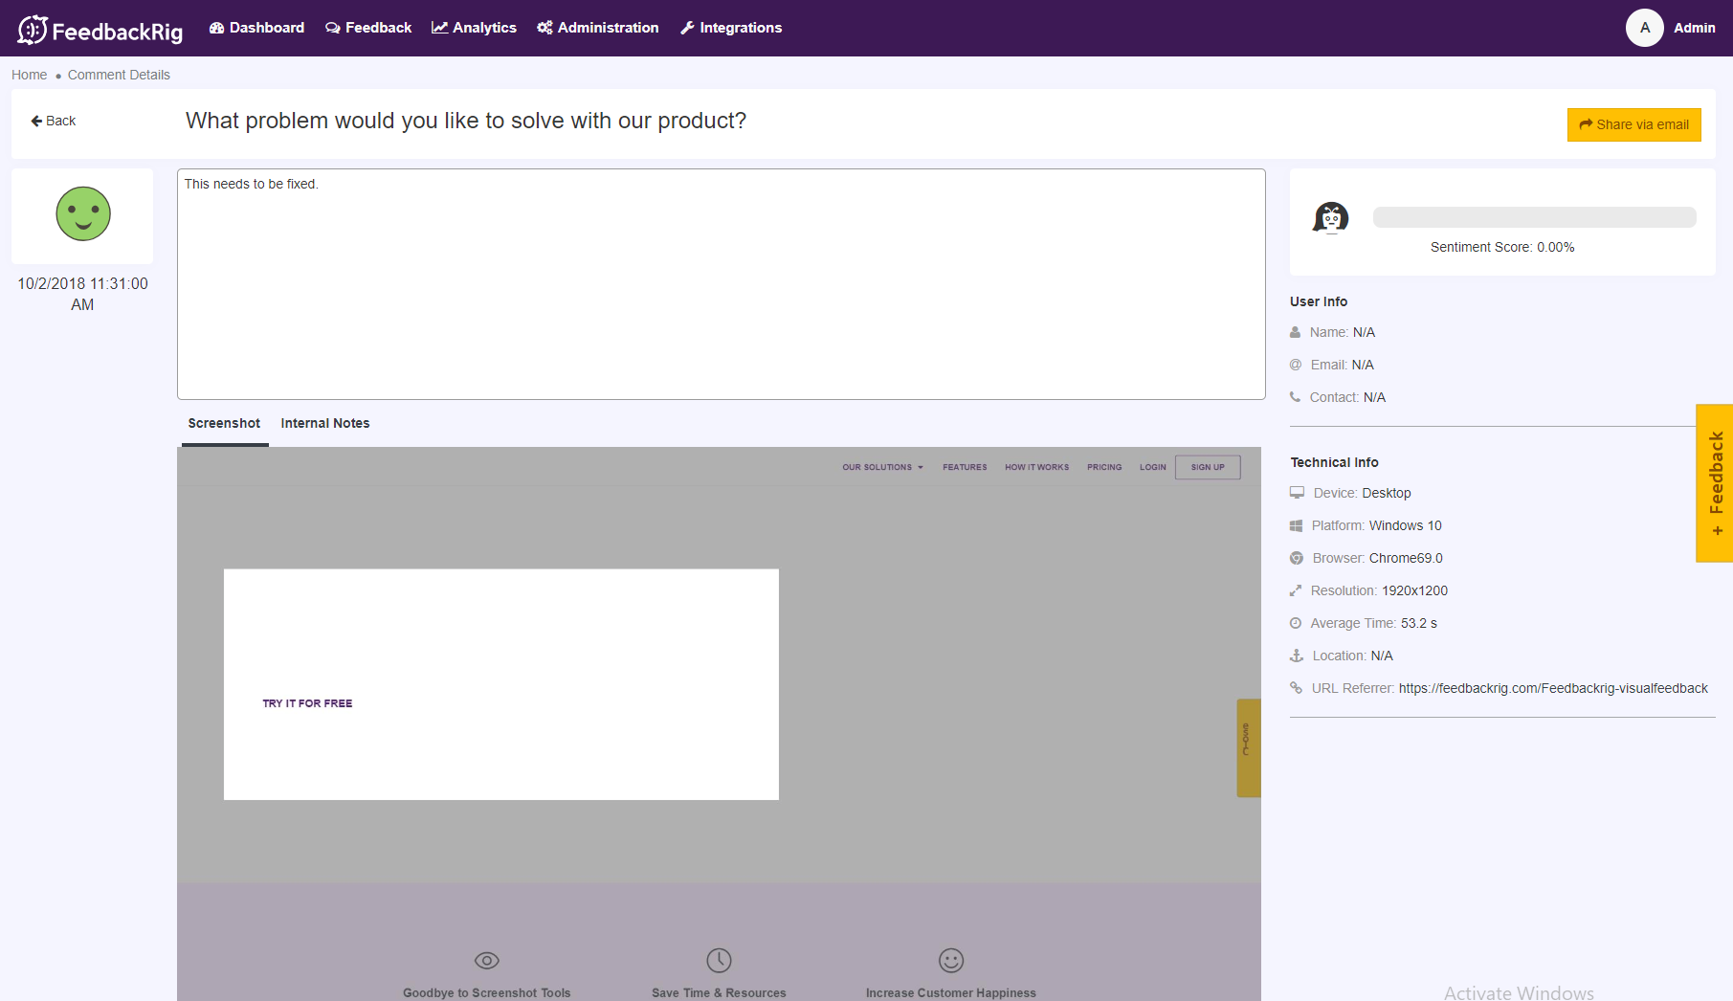Screen dimensions: 1733x1001
Task: Click smiley icon above Increase Customer Happiness
Action: (x=951, y=960)
